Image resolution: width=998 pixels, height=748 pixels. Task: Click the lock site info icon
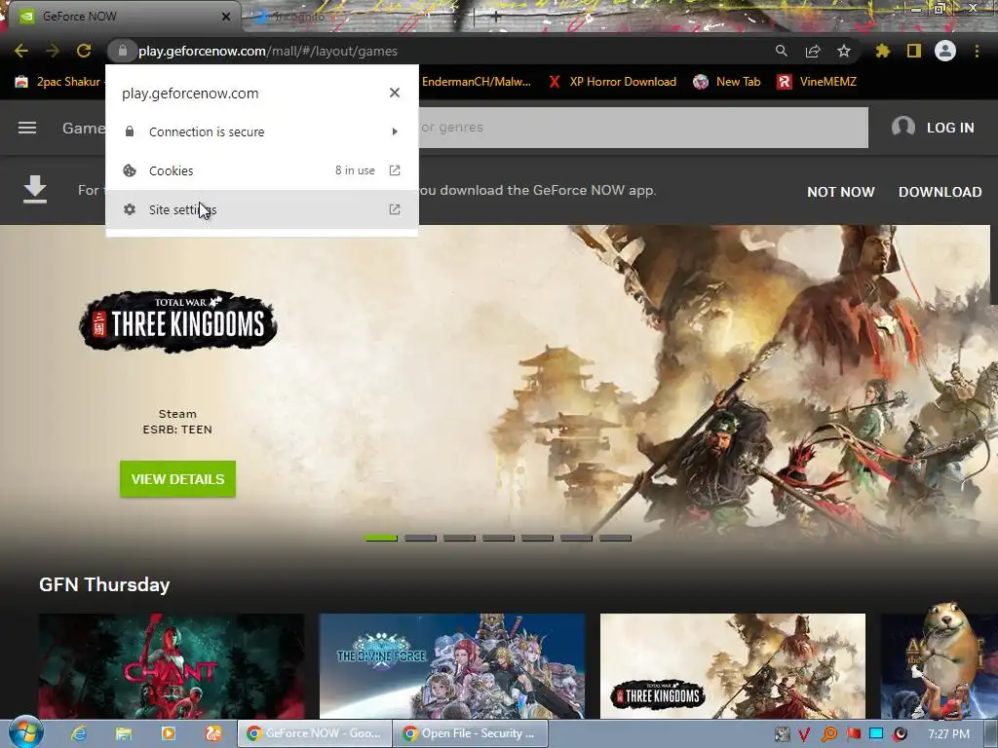[122, 51]
